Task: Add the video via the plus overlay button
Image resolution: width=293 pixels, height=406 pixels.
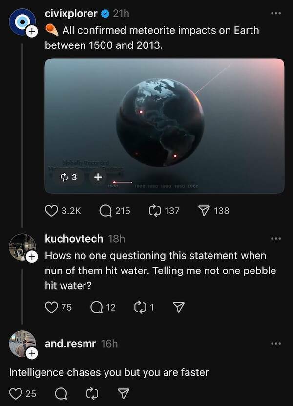Action: pyautogui.click(x=98, y=177)
